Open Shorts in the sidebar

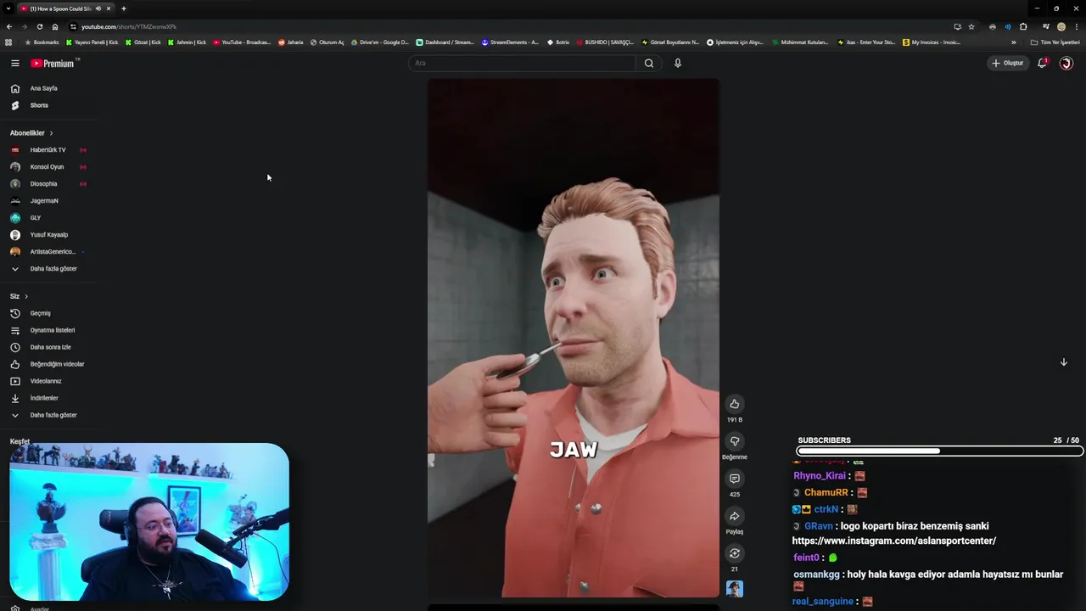[39, 105]
